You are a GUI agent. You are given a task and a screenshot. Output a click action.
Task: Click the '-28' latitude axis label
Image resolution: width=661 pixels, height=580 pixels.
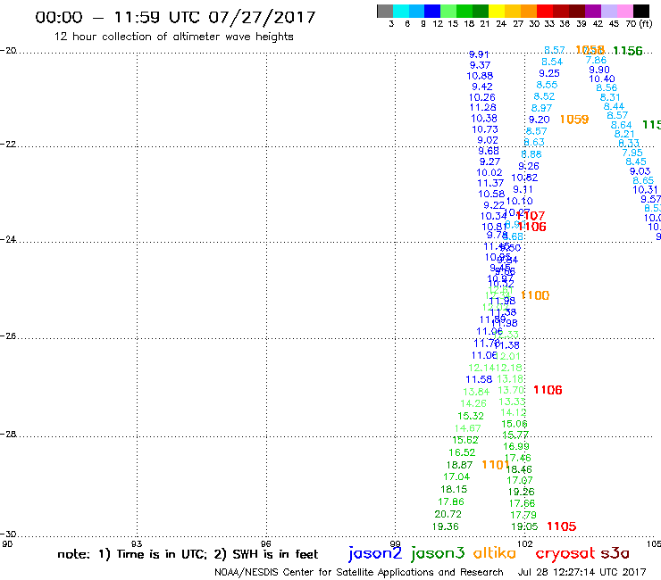pos(8,434)
